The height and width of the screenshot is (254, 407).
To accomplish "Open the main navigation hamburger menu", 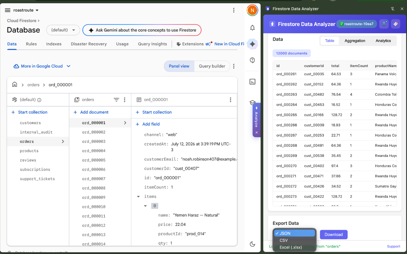I will click(x=8, y=10).
